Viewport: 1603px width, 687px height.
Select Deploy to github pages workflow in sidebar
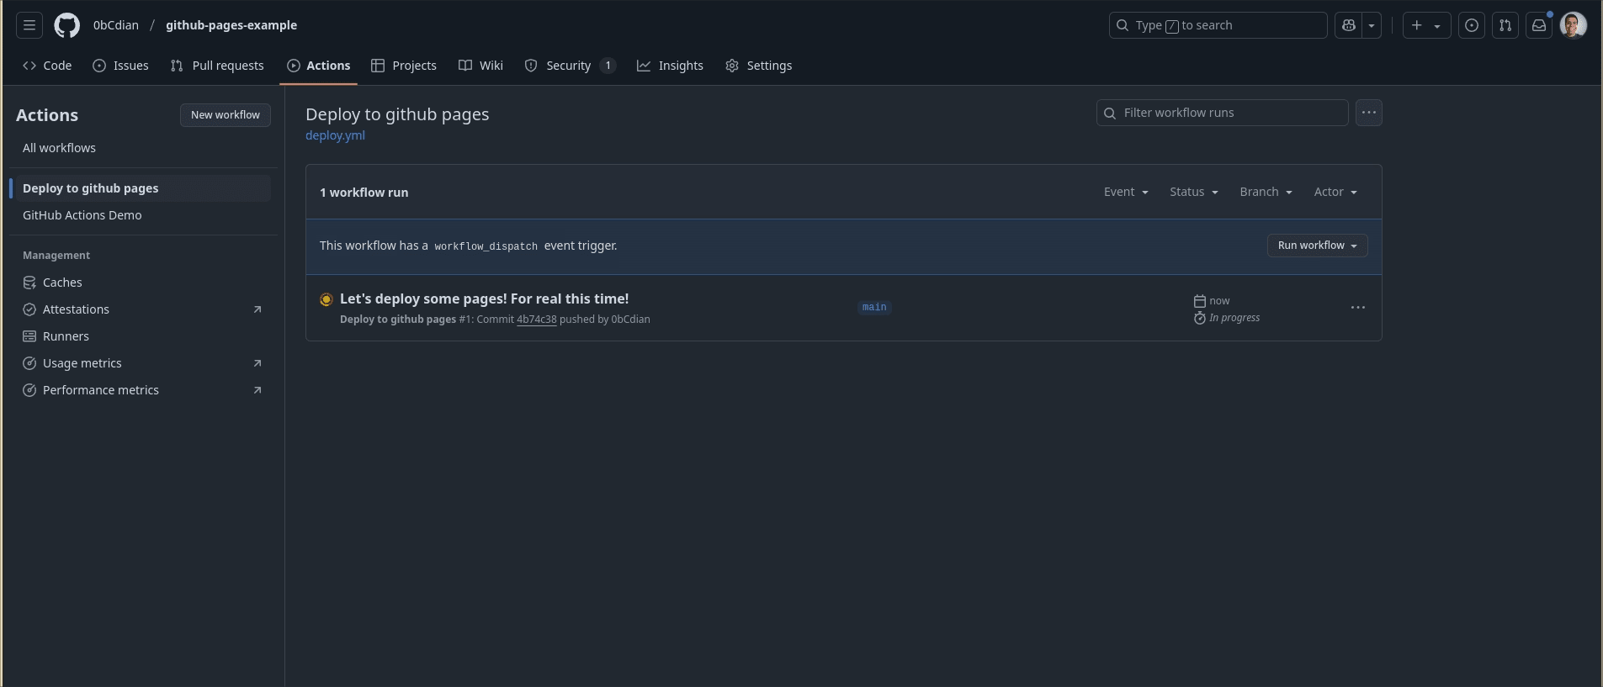coord(143,188)
